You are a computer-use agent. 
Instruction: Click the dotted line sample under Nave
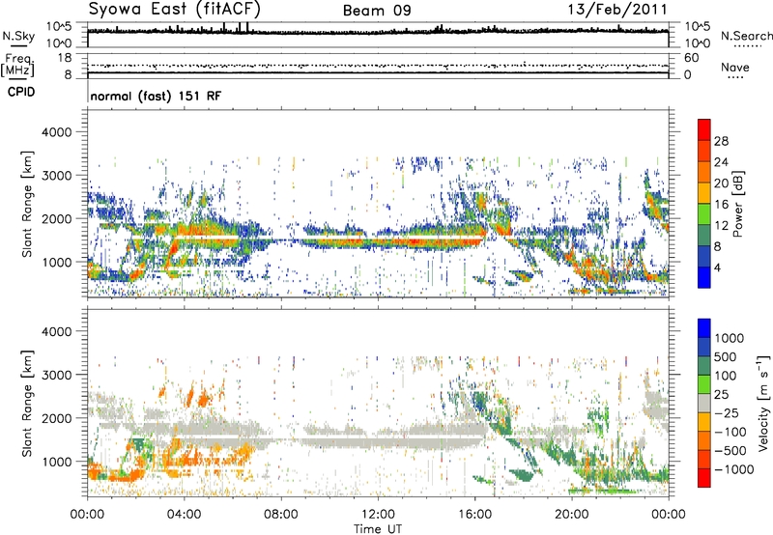coord(736,77)
